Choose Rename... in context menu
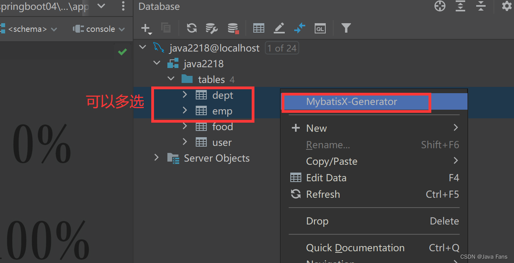Screen dimensions: 514x263 point(374,145)
